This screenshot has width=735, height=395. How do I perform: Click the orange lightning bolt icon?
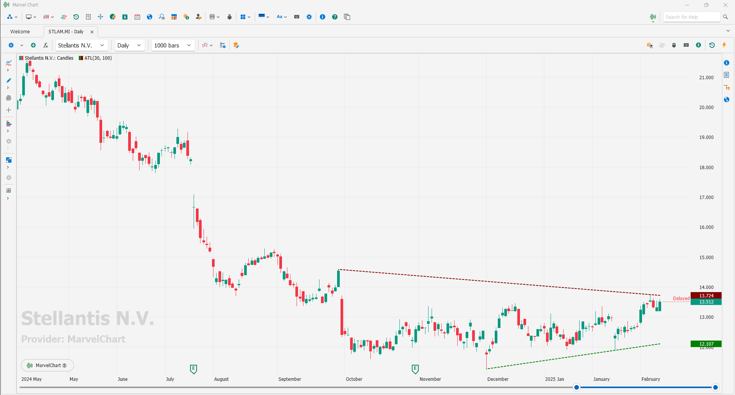point(724,45)
